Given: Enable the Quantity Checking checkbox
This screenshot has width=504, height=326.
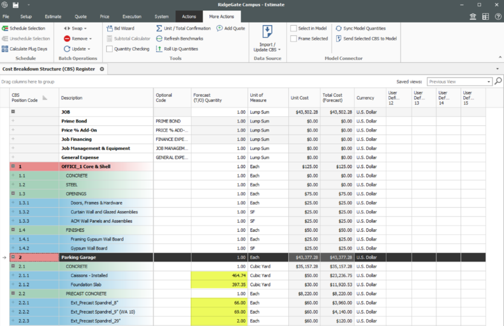Looking at the screenshot, I should [109, 49].
